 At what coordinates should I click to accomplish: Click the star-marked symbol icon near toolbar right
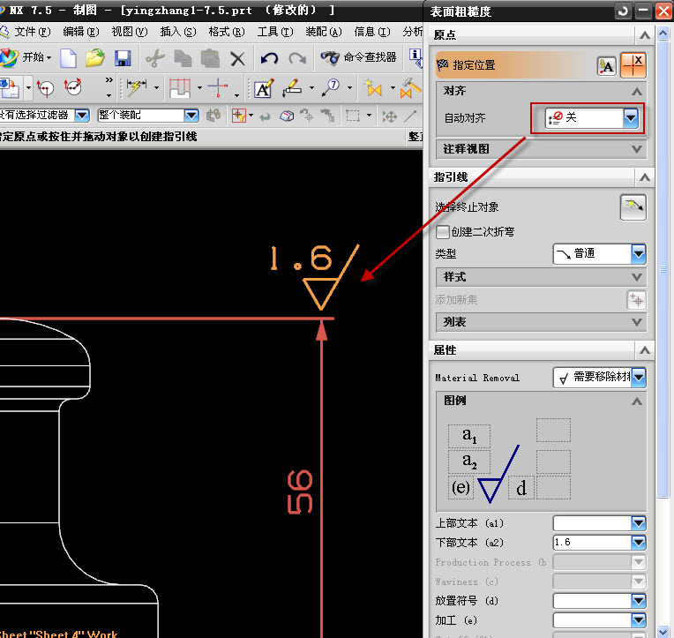[372, 87]
